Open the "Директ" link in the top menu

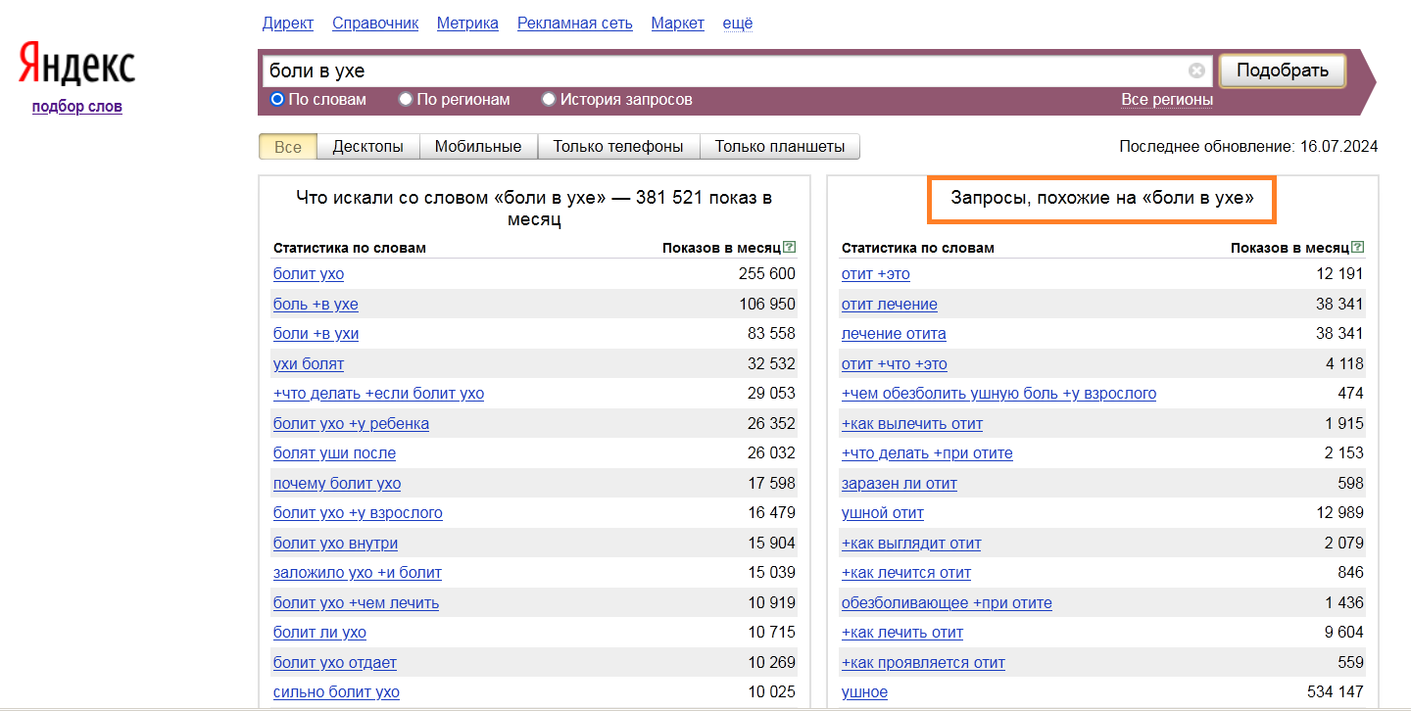pos(288,23)
